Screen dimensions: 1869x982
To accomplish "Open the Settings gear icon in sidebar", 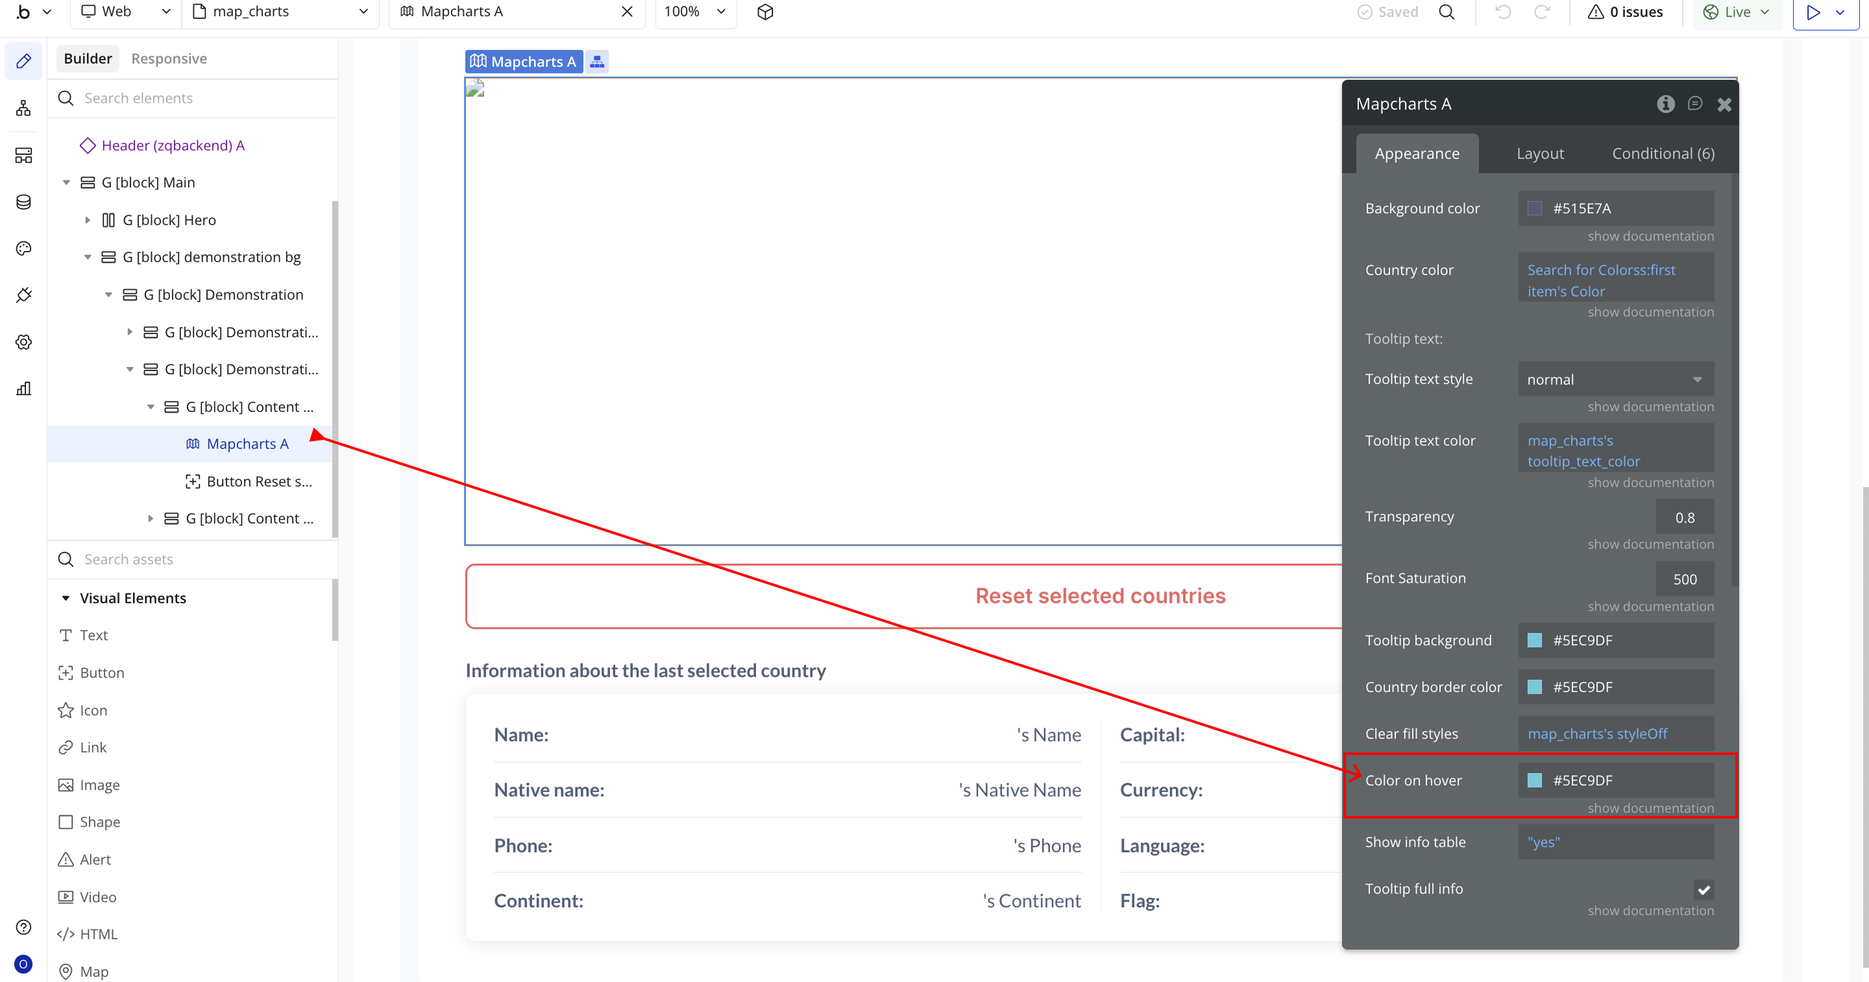I will pos(23,342).
